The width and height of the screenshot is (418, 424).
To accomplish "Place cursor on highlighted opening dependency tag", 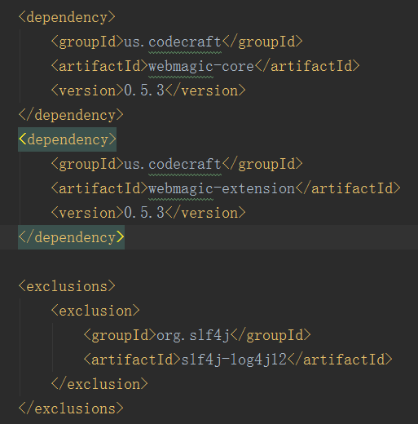I will pos(68,139).
